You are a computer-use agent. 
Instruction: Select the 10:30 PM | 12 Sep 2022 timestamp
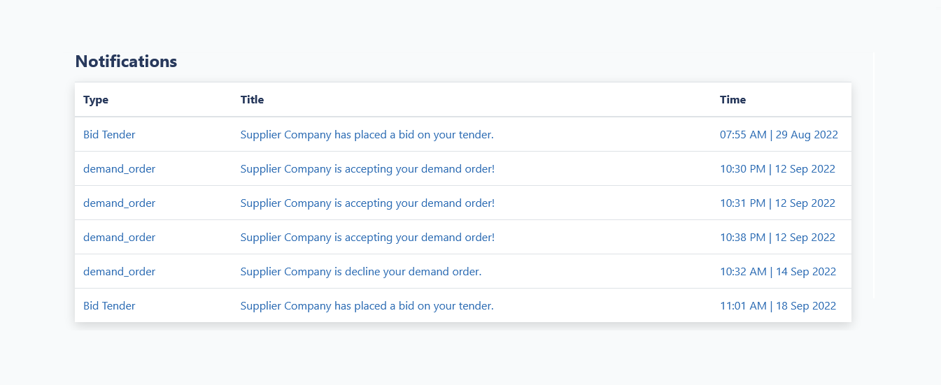click(777, 168)
